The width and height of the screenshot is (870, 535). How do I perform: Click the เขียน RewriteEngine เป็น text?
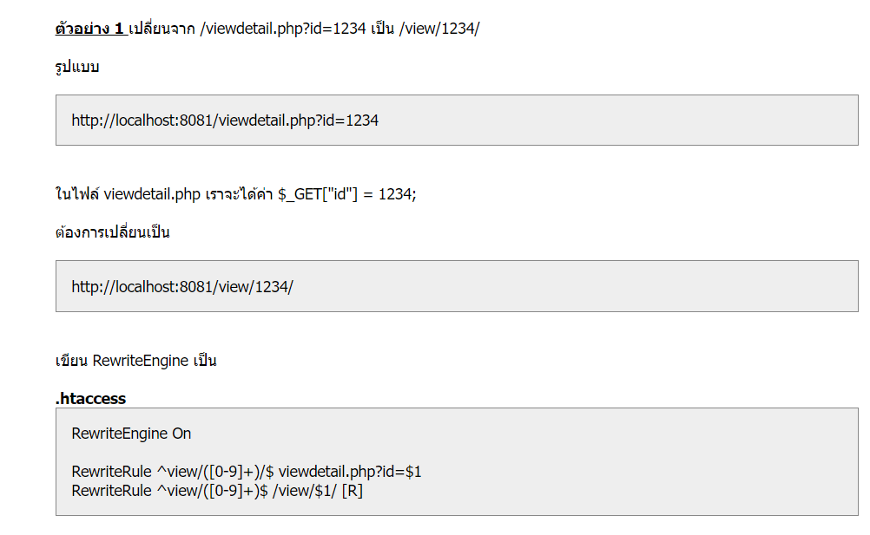136,361
